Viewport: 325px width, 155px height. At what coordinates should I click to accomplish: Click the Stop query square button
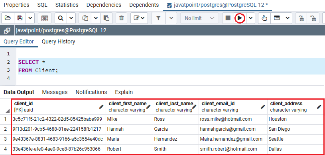click(228, 18)
